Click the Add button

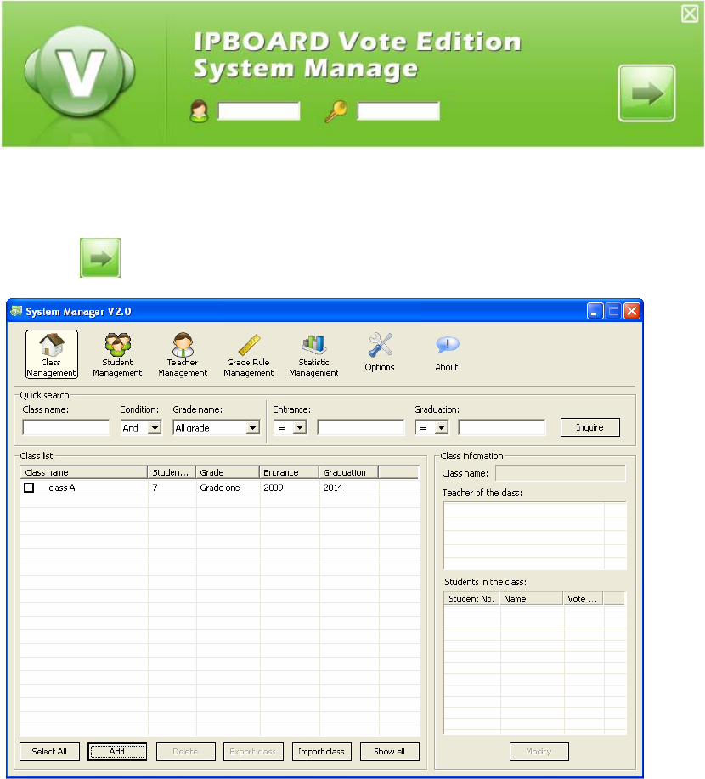tap(117, 751)
